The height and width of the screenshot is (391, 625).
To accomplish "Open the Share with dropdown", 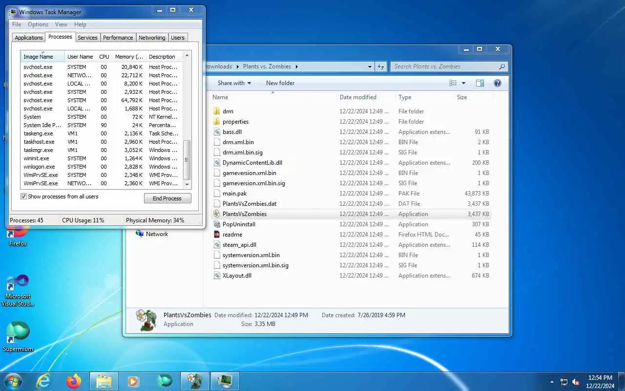I will click(234, 83).
